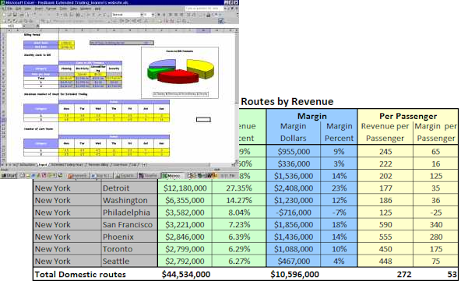
Task: Open the Window menu in Excel
Action: 86,9
